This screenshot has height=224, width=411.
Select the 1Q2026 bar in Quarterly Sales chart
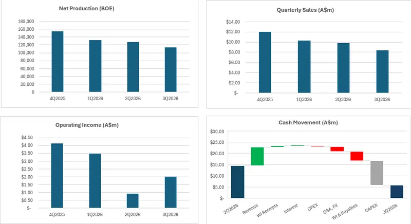tap(304, 67)
